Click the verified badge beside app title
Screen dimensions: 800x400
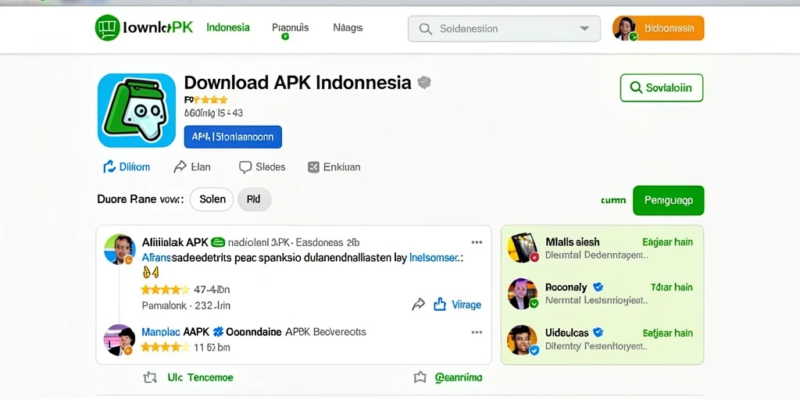(424, 83)
